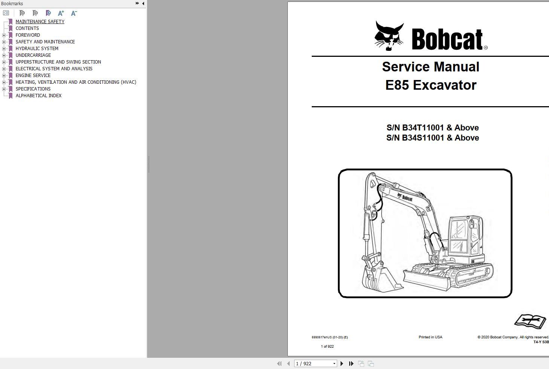The height and width of the screenshot is (369, 549).
Task: Open the ALPHABETICAL INDEX bookmark
Action: coord(39,95)
